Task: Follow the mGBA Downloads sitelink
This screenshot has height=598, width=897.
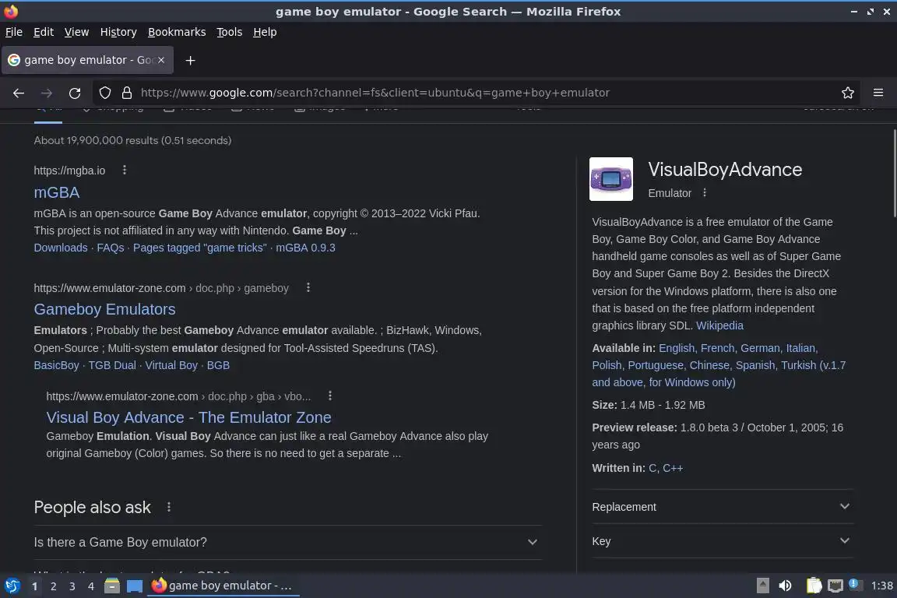Action: (61, 248)
